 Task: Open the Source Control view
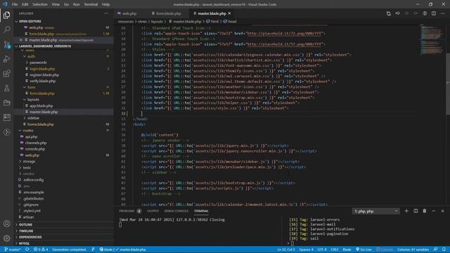point(6,44)
